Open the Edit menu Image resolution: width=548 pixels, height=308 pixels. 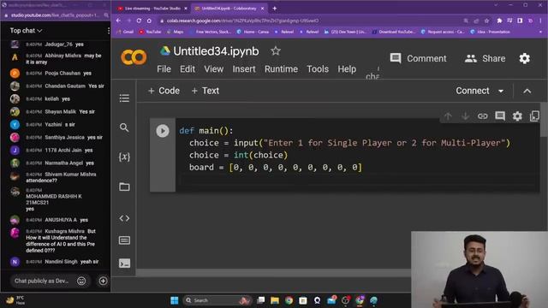click(x=188, y=69)
